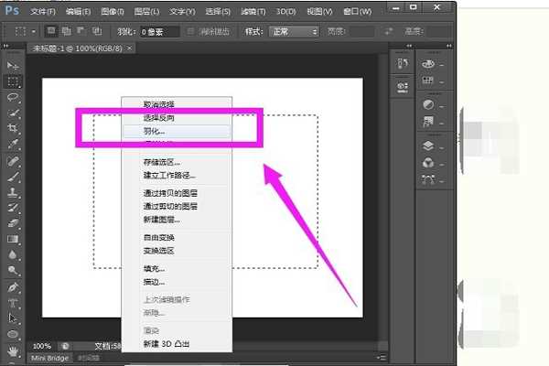Select the Crop tool
Screen dimensions: 549x366
tap(13, 128)
